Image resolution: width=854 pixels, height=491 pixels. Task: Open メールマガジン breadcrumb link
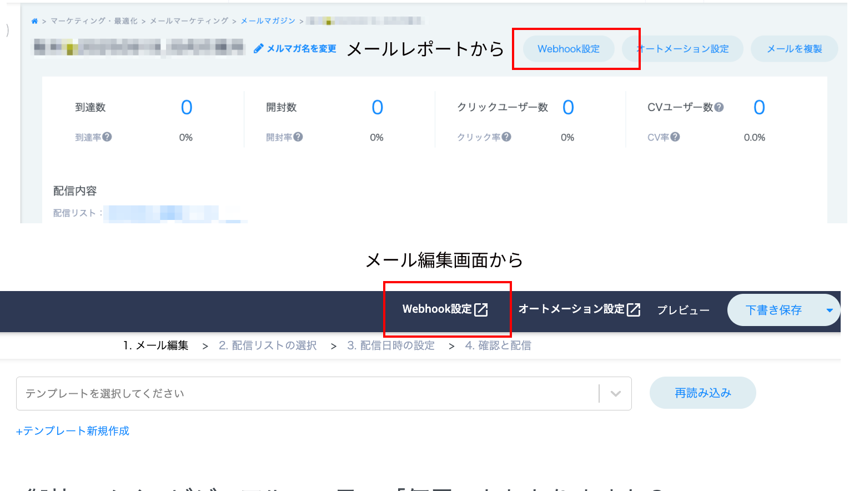(x=268, y=21)
